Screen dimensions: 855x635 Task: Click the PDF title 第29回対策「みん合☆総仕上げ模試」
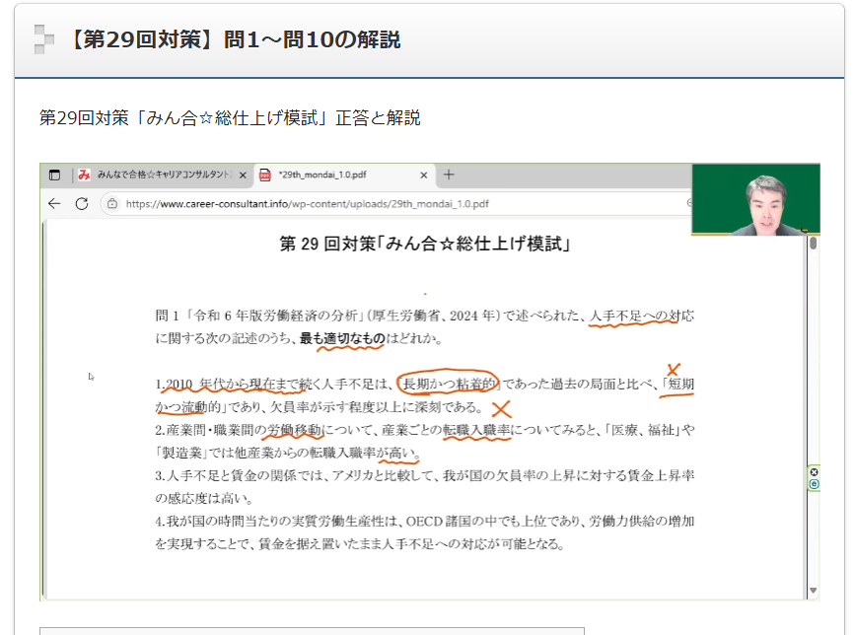[425, 244]
